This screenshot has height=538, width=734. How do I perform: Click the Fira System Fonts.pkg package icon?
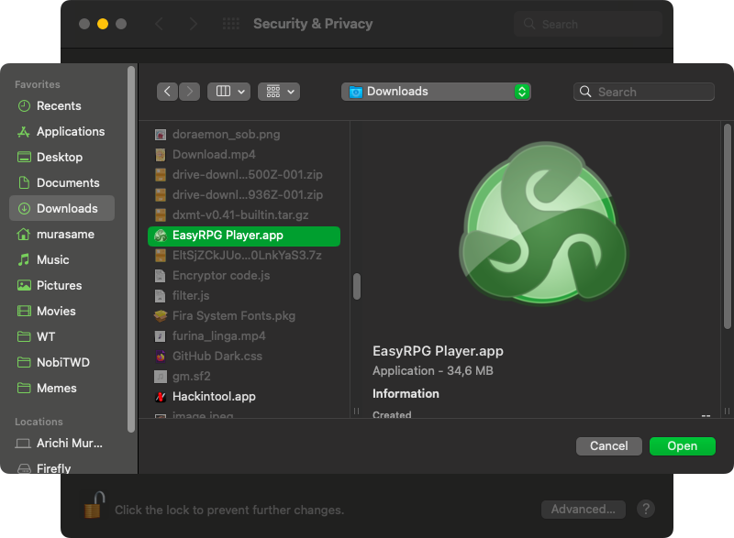pyautogui.click(x=161, y=316)
